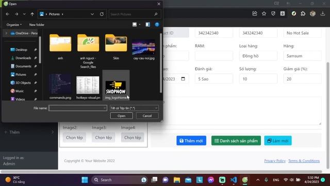
Task: Select anh nguoi Google Search_files folder
Action: click(x=88, y=51)
